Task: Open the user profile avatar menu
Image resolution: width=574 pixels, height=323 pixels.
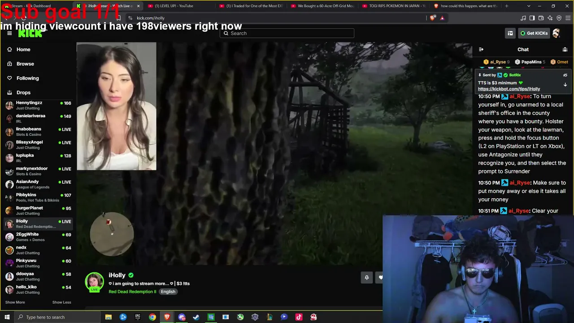Action: pos(557,33)
